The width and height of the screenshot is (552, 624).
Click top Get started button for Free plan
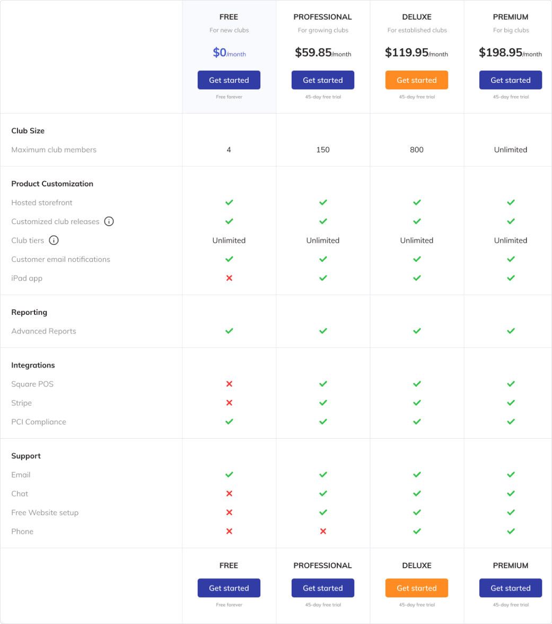tap(229, 80)
